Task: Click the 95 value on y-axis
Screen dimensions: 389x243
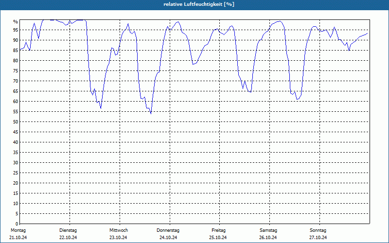Action: [16, 30]
